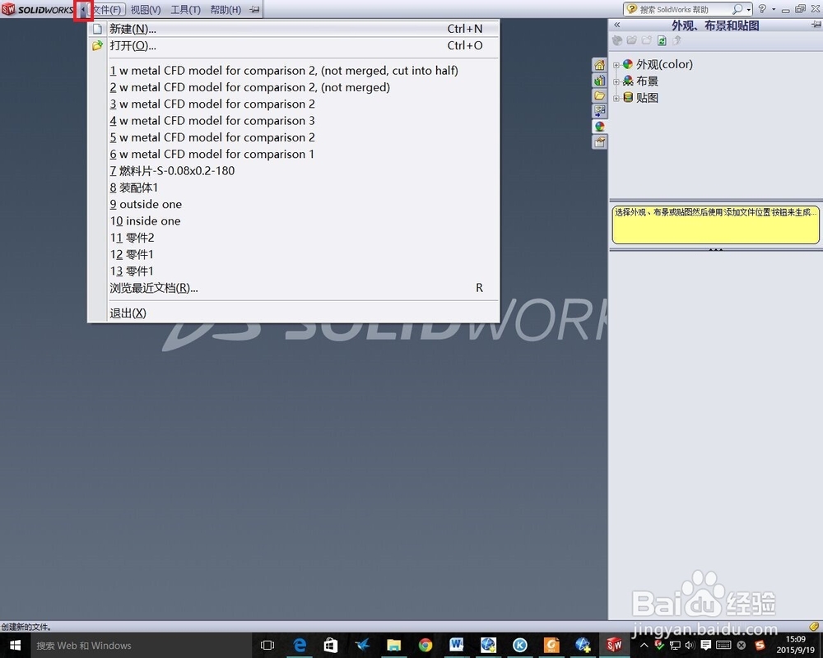Viewport: 823px width, 658px height.
Task: Collapse task pane with double chevron
Action: pos(617,25)
